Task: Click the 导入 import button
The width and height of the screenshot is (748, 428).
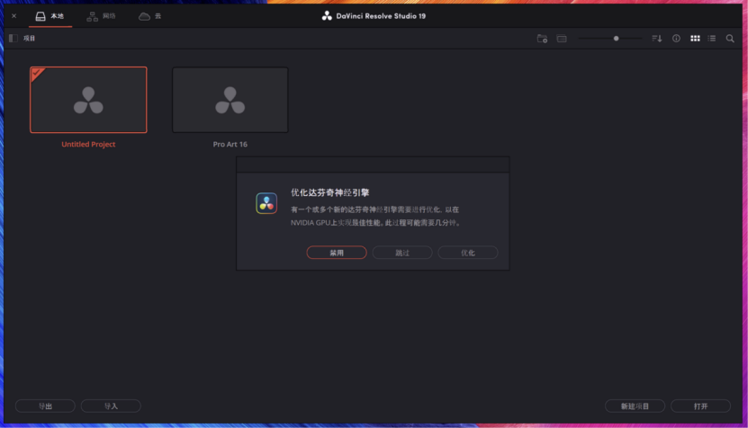Action: click(111, 406)
